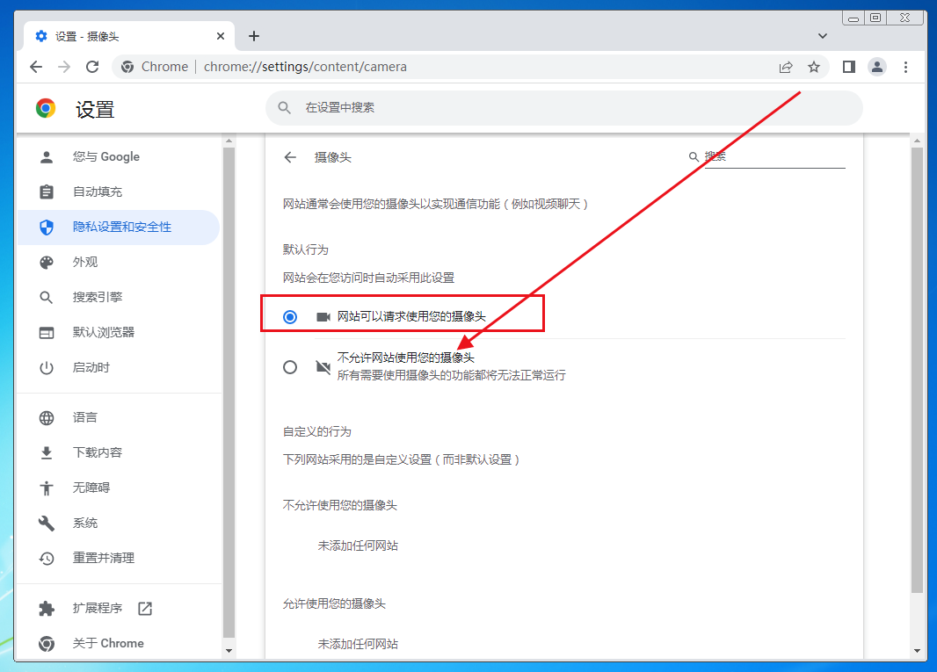Screen dimensions: 937x672
Task: Select radio 不允许网站使用您的摄像头
Action: click(290, 367)
